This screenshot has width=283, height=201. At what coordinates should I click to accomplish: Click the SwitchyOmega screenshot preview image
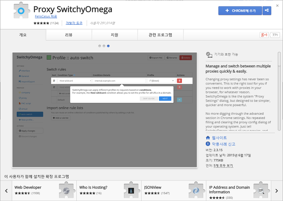point(105,110)
